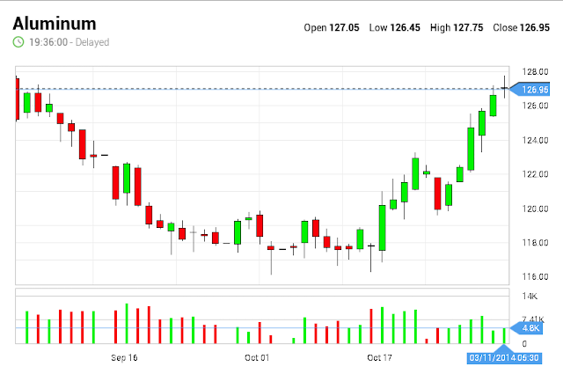Click the blue 126.95 price marker
The height and width of the screenshot is (374, 563).
pyautogui.click(x=530, y=89)
